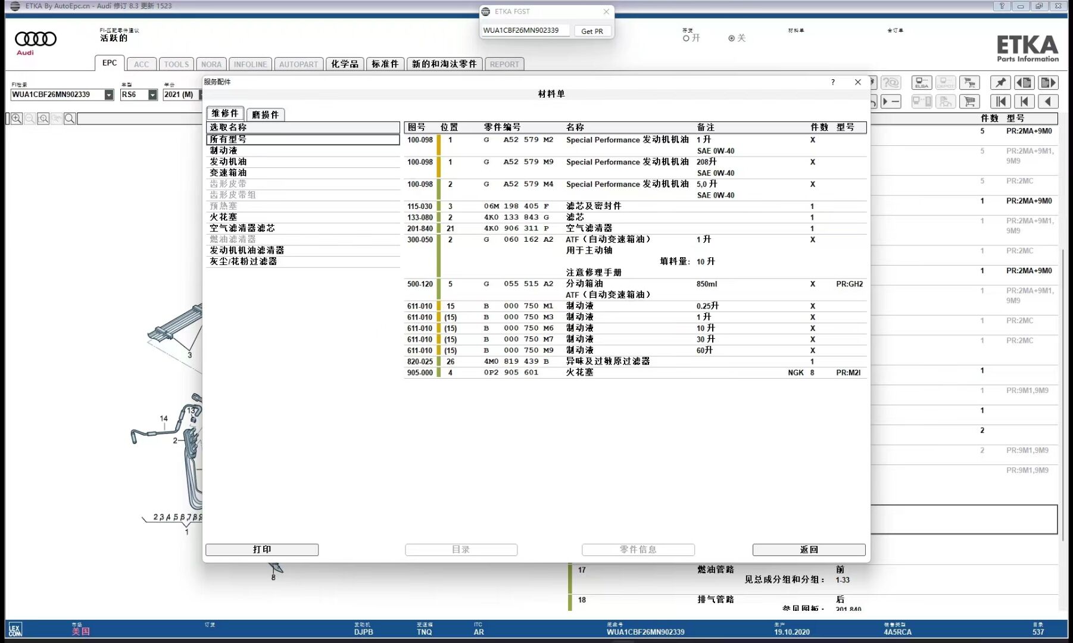This screenshot has width=1073, height=643.
Task: Select 变速箱油 in the name list
Action: 303,173
